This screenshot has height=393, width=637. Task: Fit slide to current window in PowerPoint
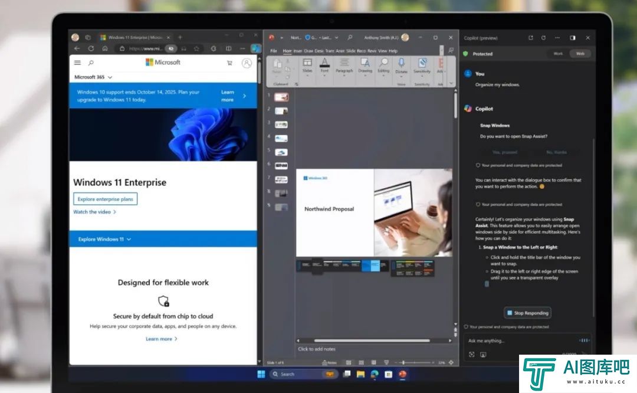(451, 362)
